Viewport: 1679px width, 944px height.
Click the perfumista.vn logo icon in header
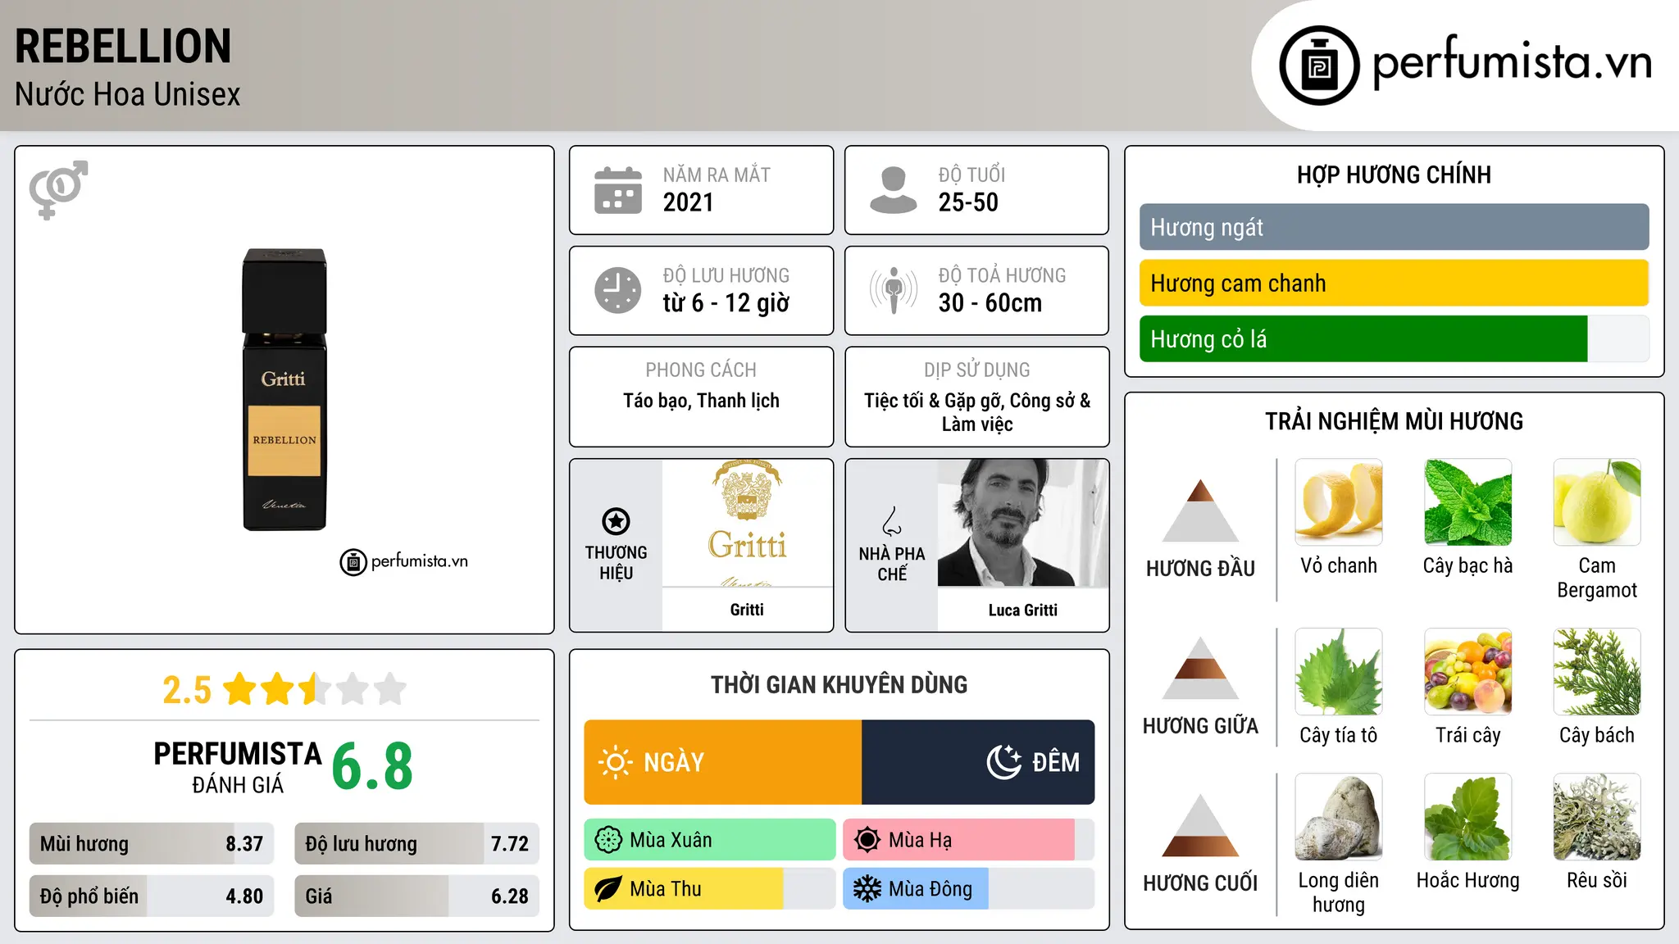coord(1319,66)
